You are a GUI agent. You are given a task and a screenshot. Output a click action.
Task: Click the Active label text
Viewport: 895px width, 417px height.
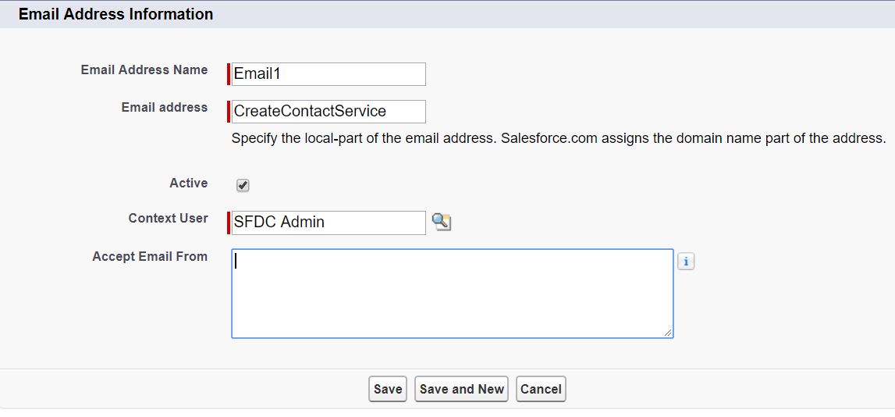tap(188, 183)
